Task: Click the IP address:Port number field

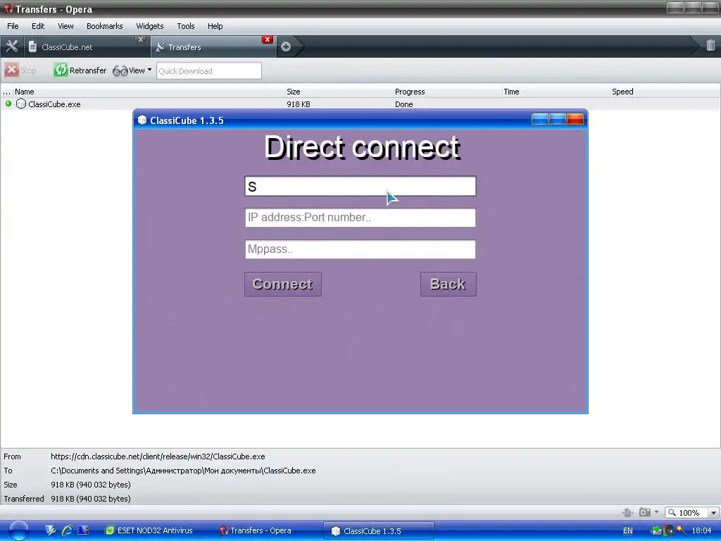Action: [x=360, y=218]
